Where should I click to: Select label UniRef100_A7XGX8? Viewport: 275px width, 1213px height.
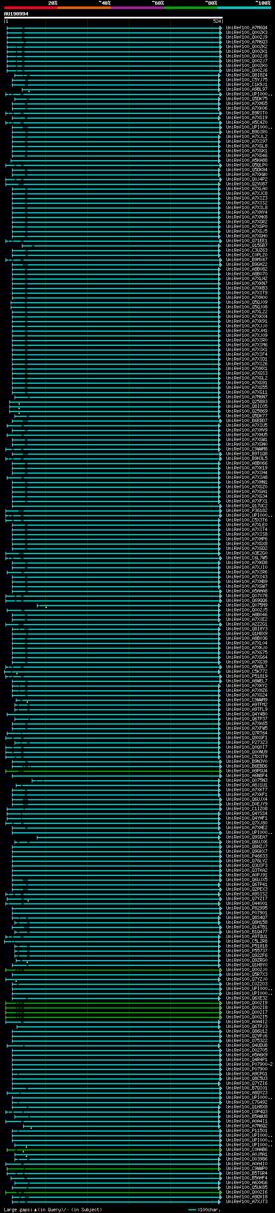click(x=246, y=543)
